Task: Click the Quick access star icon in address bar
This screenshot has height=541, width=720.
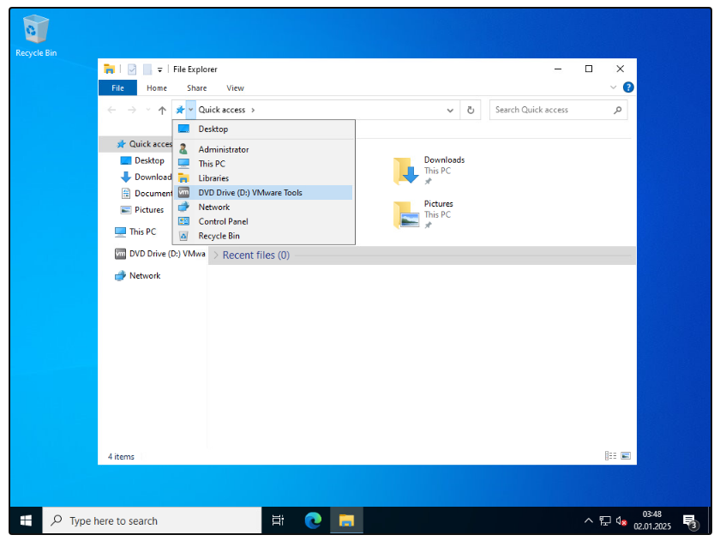Action: [180, 110]
